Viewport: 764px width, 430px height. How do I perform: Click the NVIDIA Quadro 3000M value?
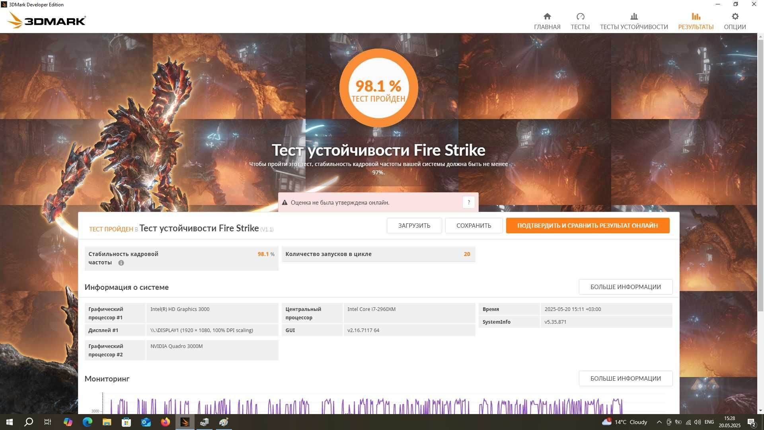coord(177,346)
